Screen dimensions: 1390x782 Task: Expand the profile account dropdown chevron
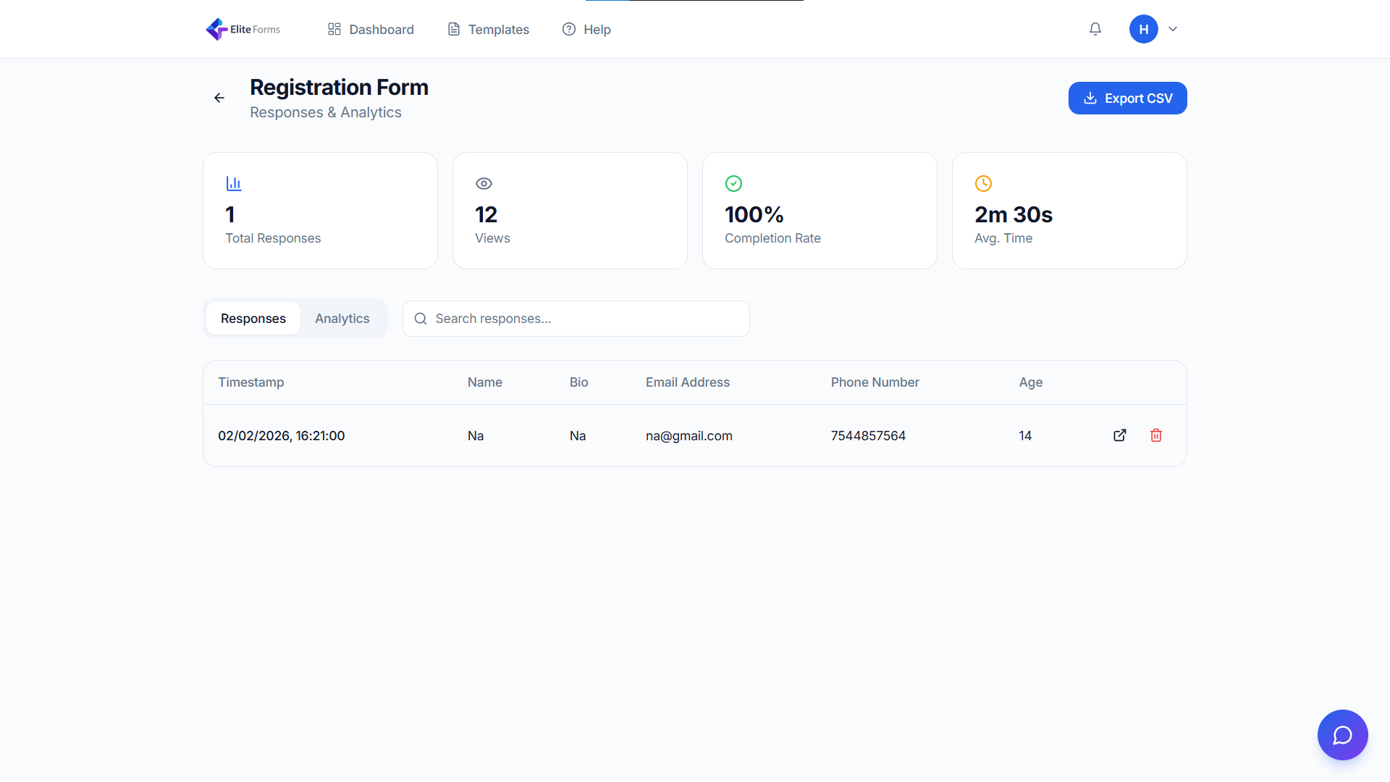pos(1173,29)
